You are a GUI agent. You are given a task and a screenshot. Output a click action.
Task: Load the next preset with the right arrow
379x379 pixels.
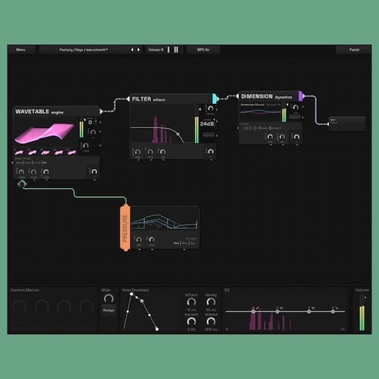[139, 50]
